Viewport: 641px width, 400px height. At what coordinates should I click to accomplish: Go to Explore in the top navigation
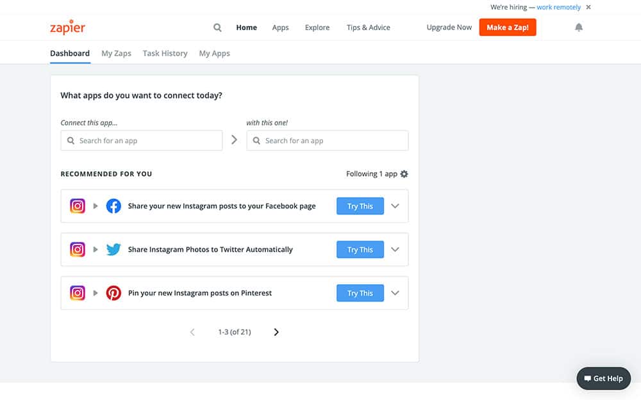317,28
